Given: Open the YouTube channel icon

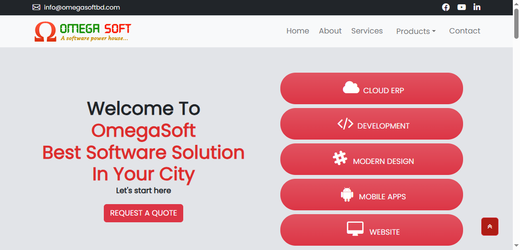Looking at the screenshot, I should pos(461,7).
